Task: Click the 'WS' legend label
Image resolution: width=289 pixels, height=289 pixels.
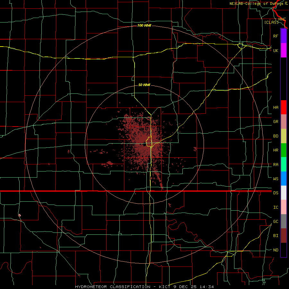Action: 276,179
